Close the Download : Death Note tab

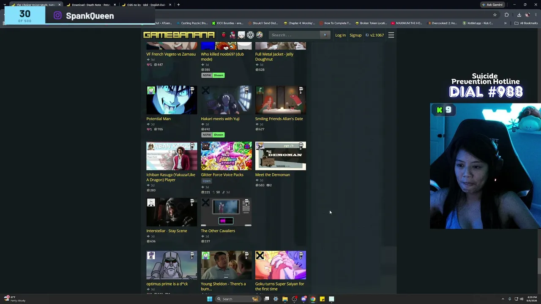115,5
